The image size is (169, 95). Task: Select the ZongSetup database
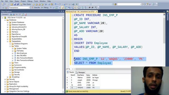click(x=16, y=77)
